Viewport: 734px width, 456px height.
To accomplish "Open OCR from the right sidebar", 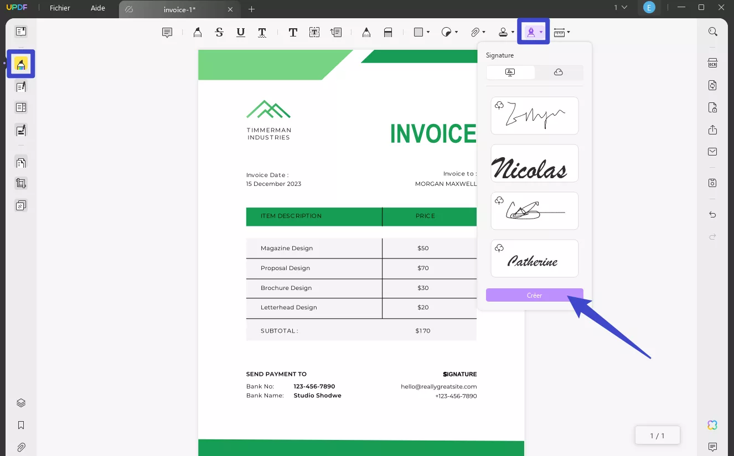I will 713,63.
